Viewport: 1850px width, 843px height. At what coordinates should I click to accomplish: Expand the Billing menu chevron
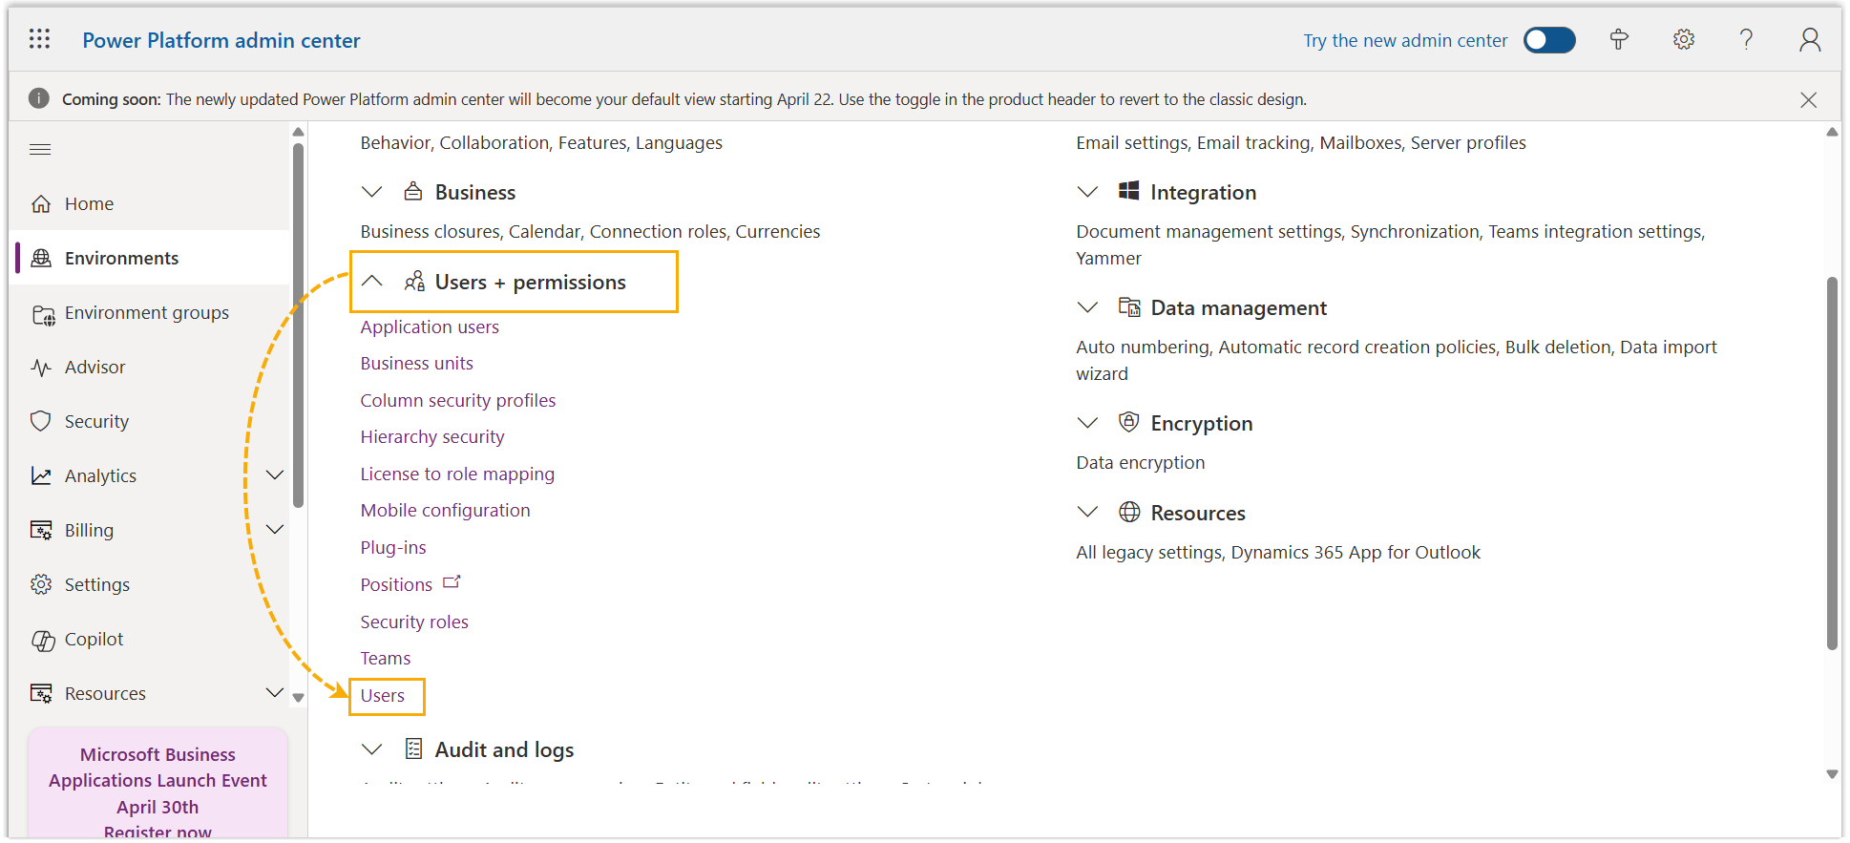[x=275, y=530]
